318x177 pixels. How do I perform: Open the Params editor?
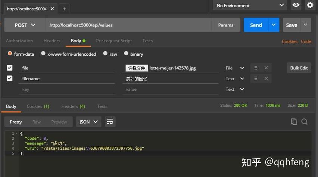(x=226, y=25)
